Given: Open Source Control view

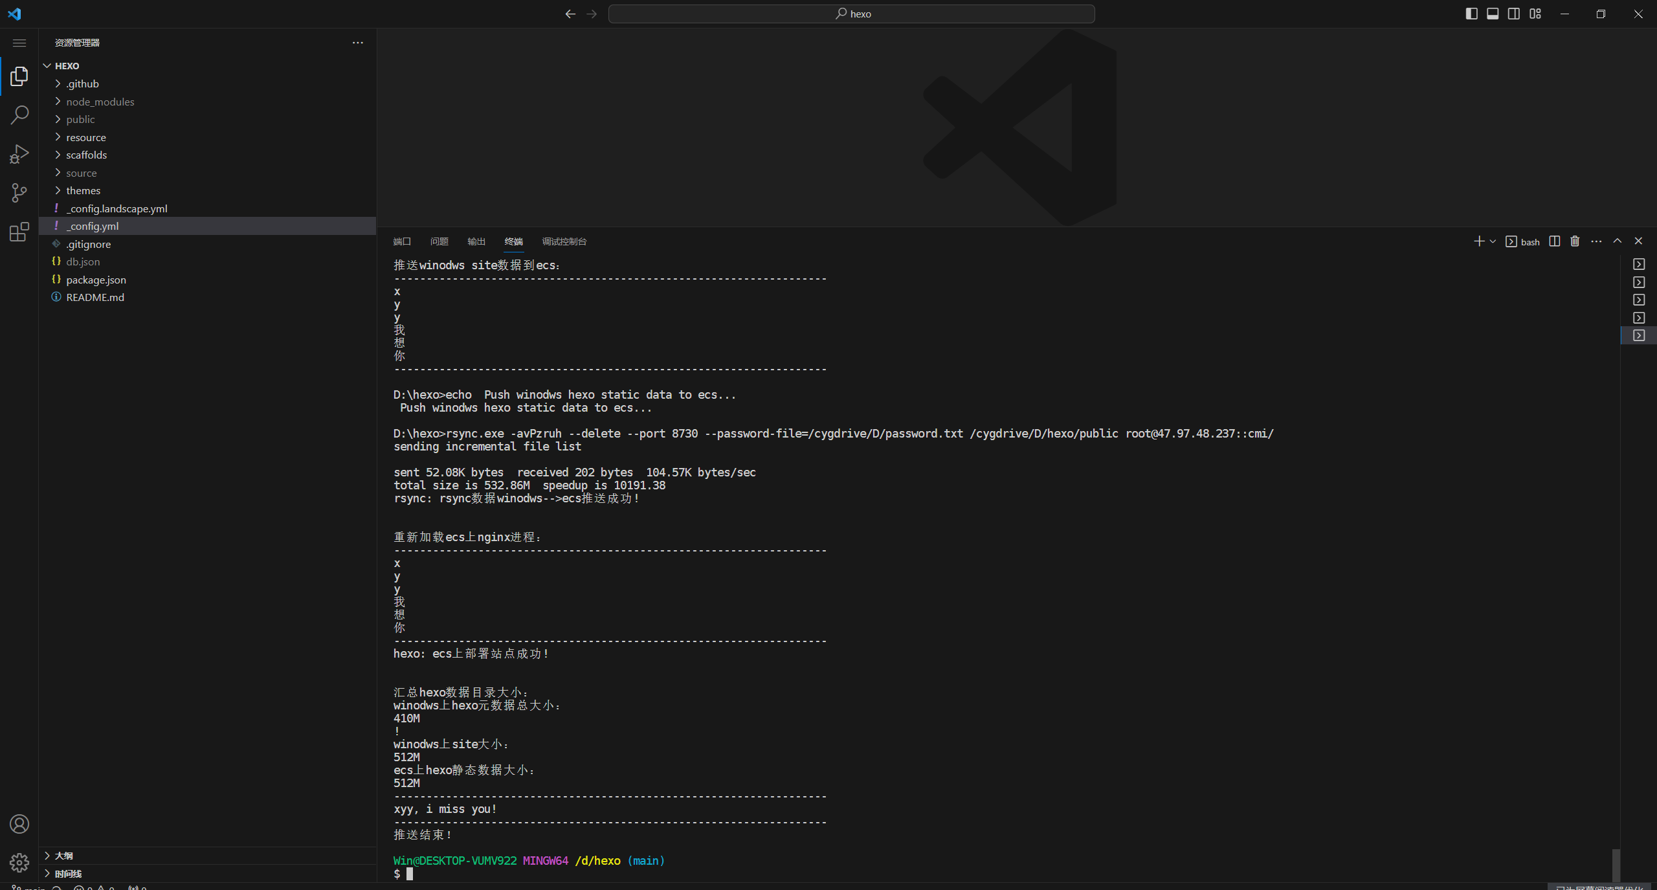Looking at the screenshot, I should pos(19,193).
